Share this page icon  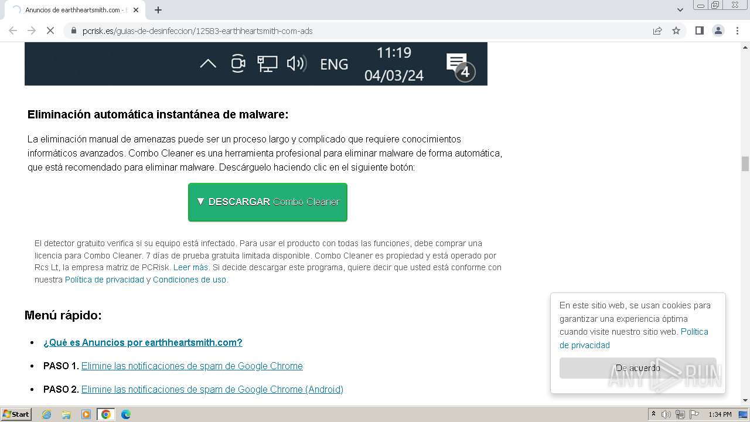pos(657,30)
